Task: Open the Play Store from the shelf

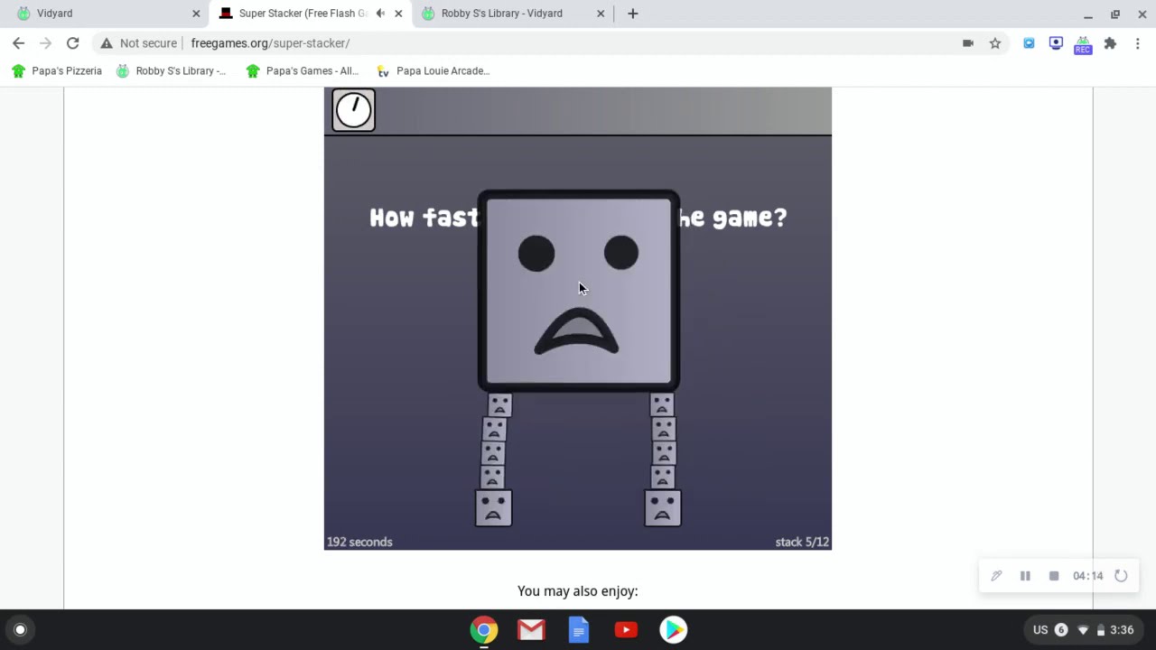Action: point(673,630)
